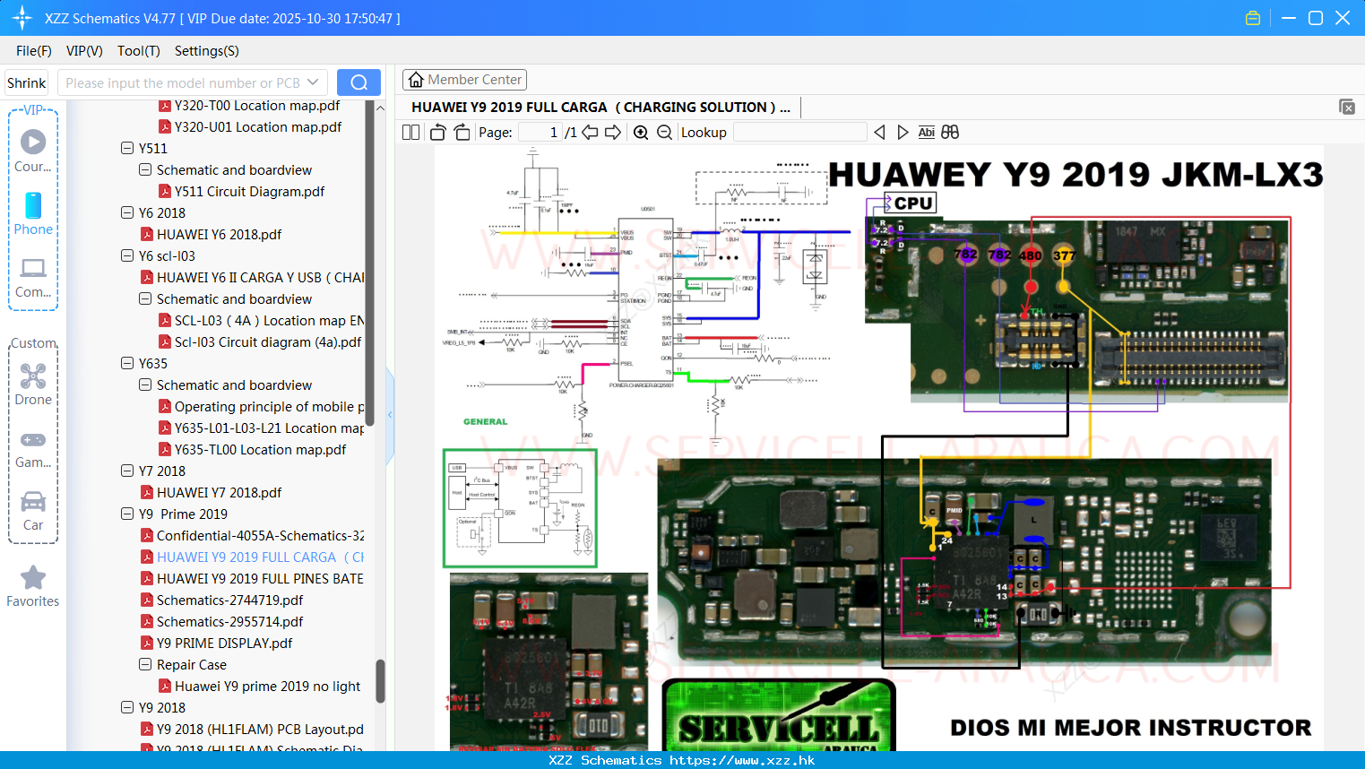Open HUAWEI Y6 2018.pdf

[x=211, y=235]
